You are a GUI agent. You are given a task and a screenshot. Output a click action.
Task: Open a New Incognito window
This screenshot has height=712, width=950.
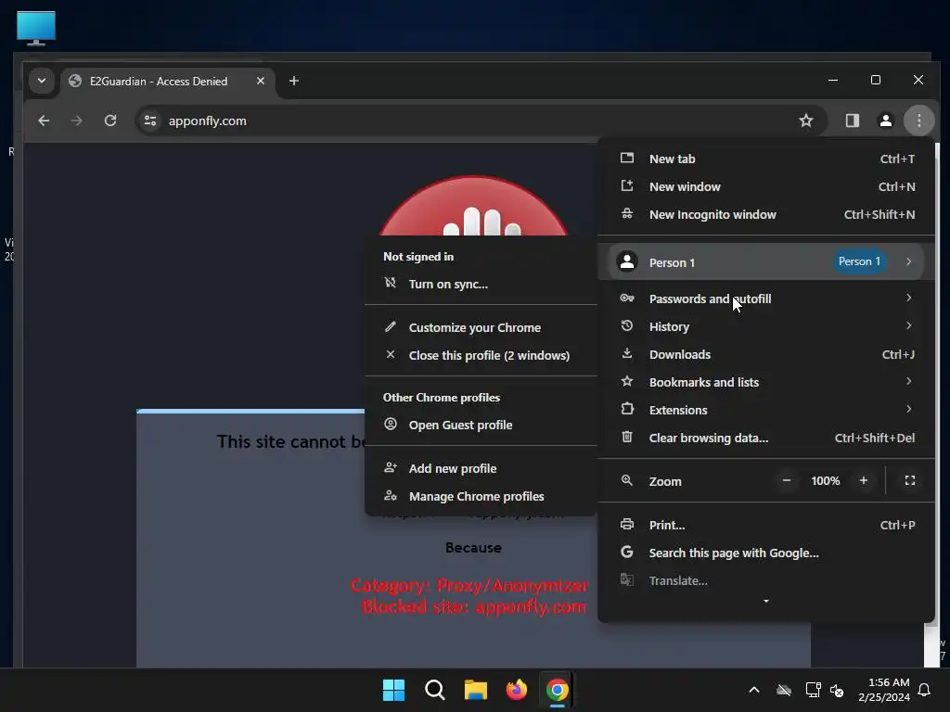coord(765,214)
